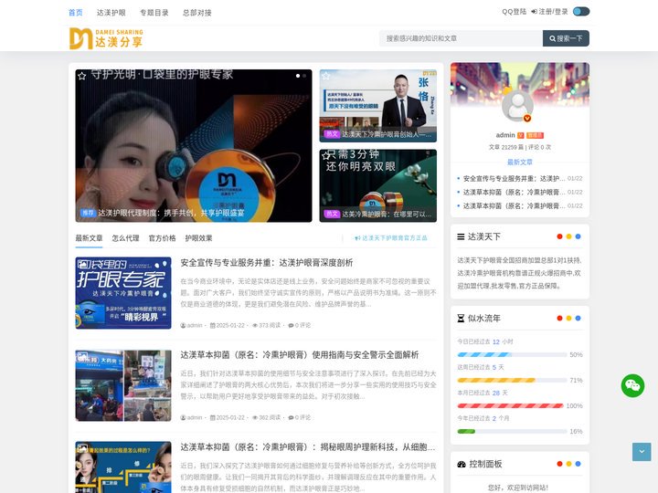Click today progress bar at 50%
Image resolution: width=658 pixels, height=493 pixels.
point(512,354)
